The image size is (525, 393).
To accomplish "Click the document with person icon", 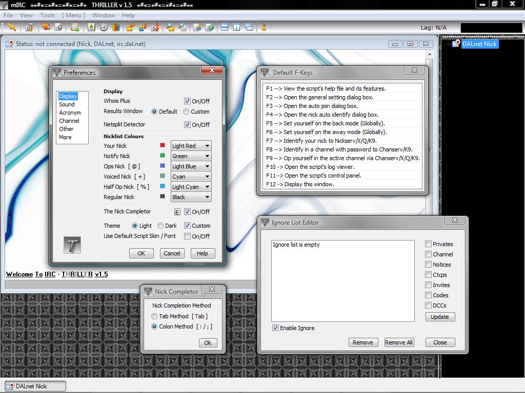I will pyautogui.click(x=197, y=27).
